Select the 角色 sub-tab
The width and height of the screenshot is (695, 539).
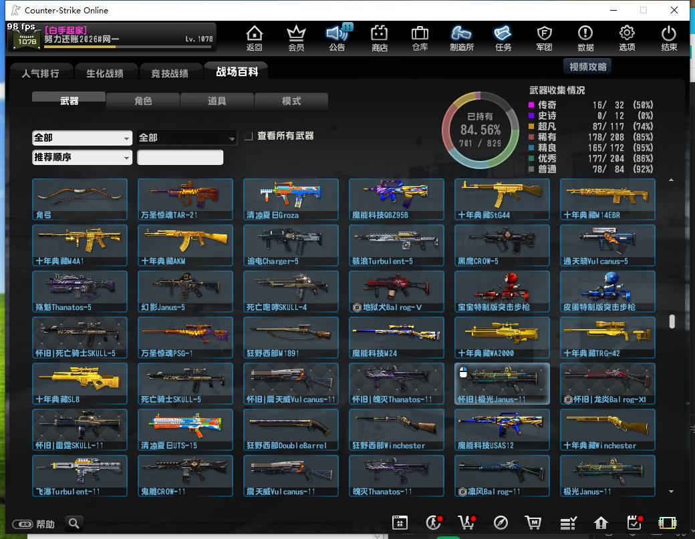click(x=143, y=101)
